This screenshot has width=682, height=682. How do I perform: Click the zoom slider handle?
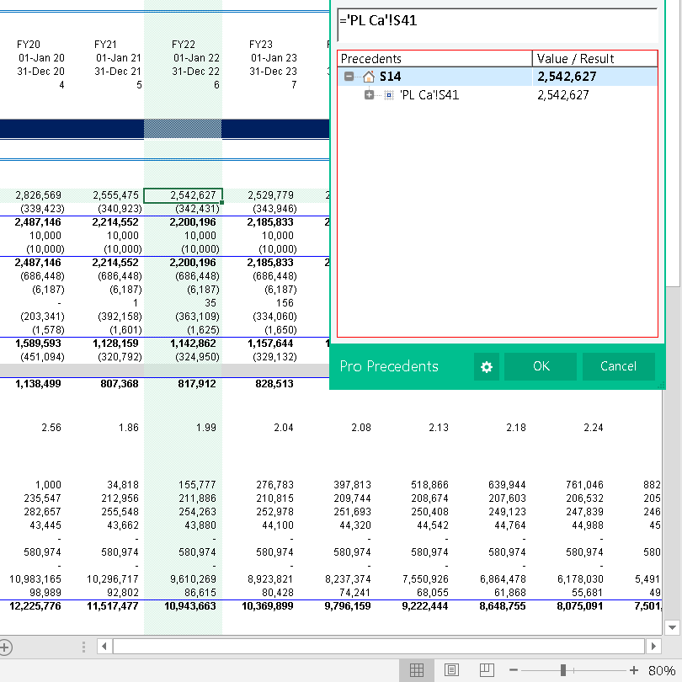coord(563,670)
